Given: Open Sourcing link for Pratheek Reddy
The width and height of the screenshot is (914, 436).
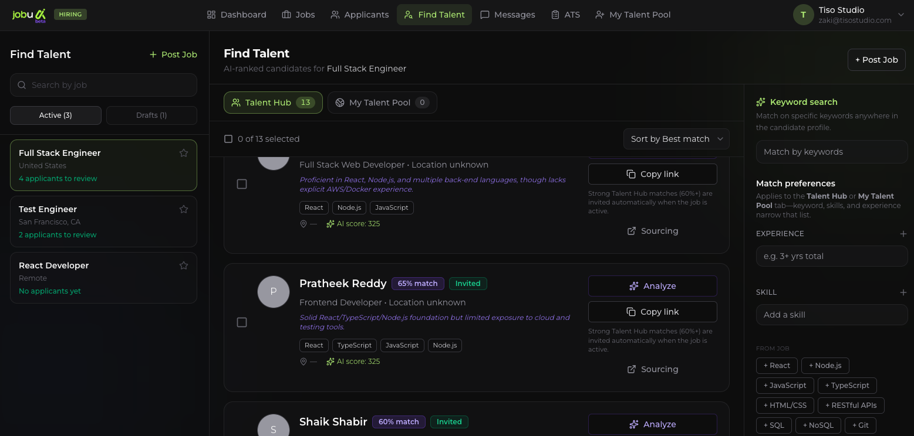Looking at the screenshot, I should tap(652, 369).
